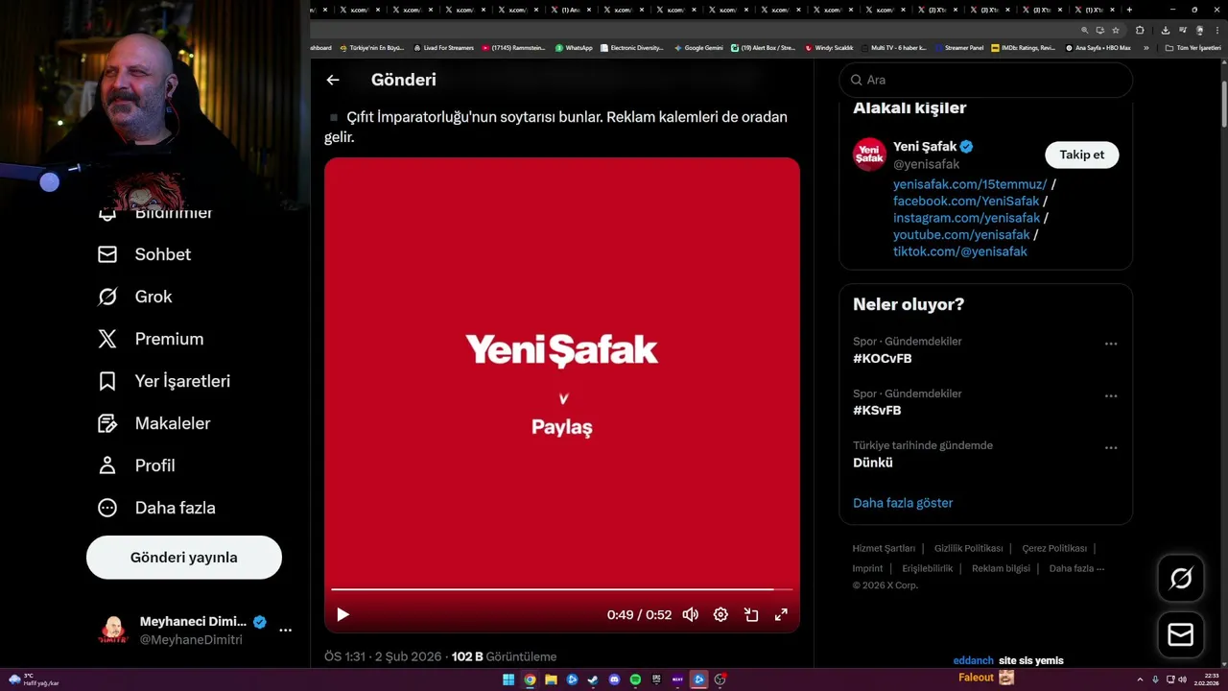
Task: Open youtube.com/yenisafak link
Action: 961,234
